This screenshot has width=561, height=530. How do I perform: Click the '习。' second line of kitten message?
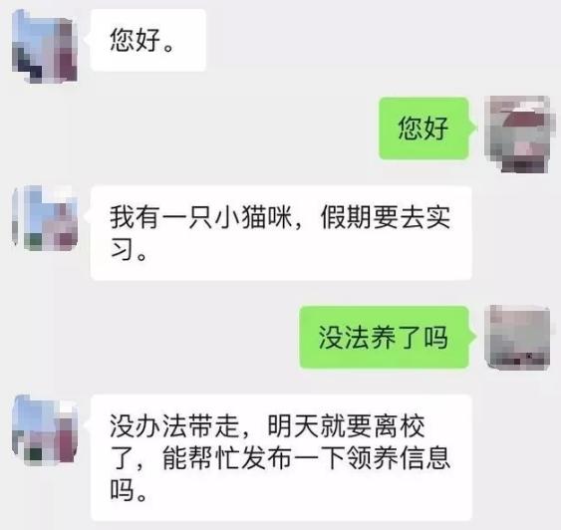click(129, 249)
